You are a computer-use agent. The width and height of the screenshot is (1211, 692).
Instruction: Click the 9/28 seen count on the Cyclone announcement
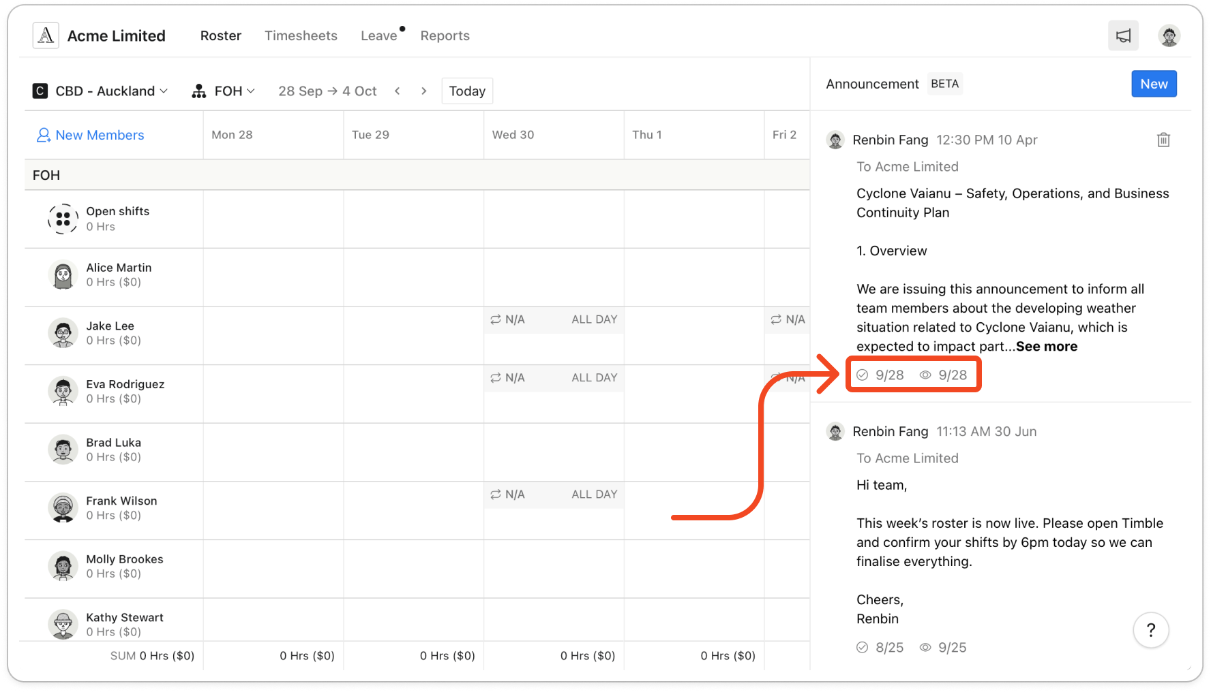(x=943, y=375)
